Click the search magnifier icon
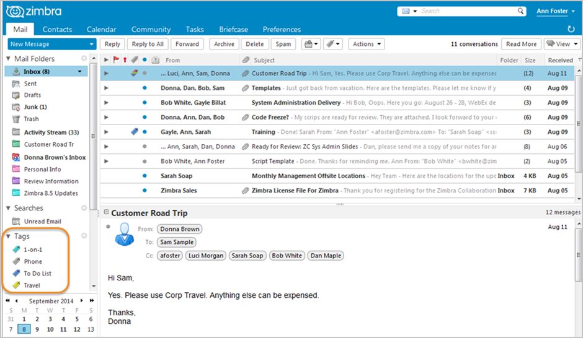 coord(520,11)
